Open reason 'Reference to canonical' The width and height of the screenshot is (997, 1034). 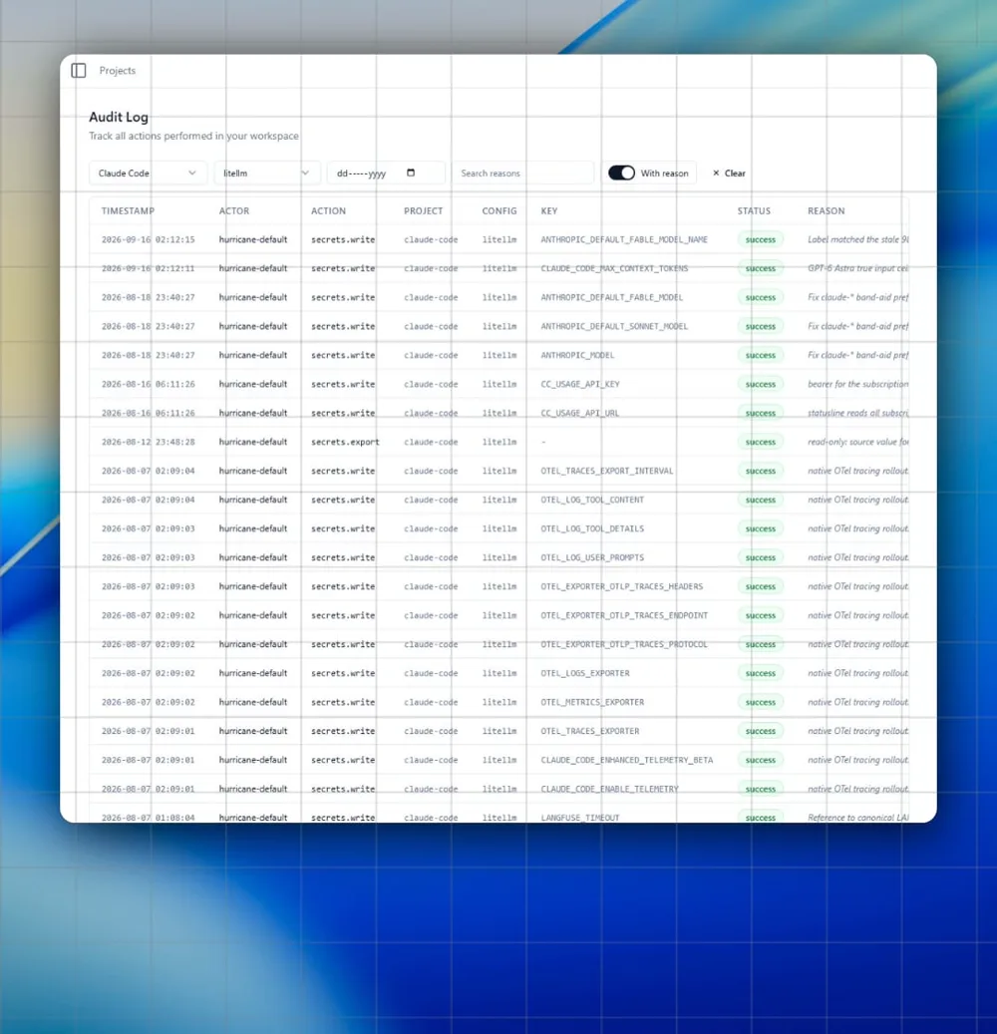[857, 817]
